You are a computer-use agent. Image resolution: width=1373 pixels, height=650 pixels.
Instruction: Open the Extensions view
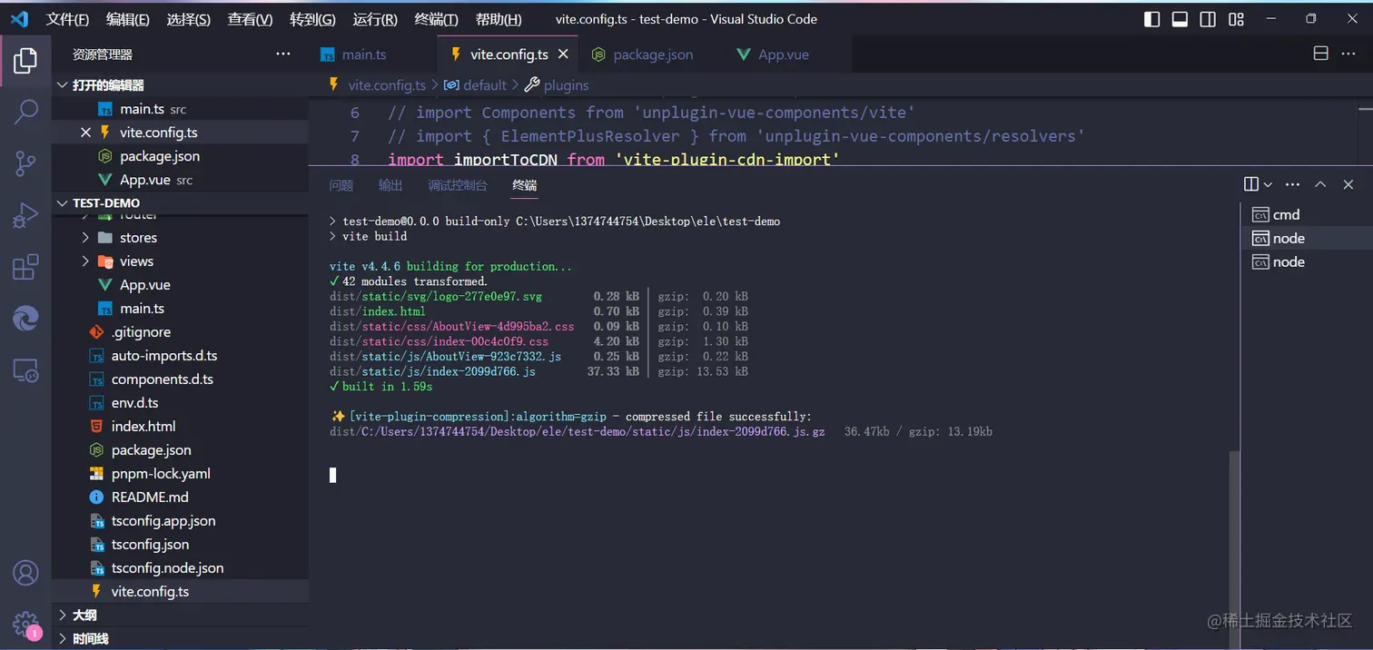click(25, 267)
